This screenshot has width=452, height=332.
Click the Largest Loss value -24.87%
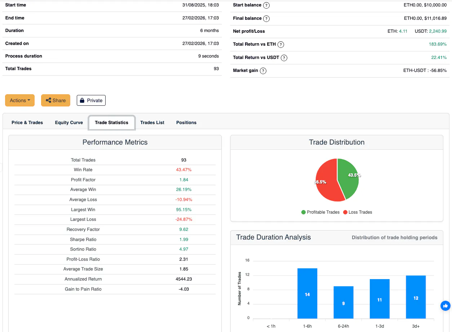pyautogui.click(x=184, y=219)
